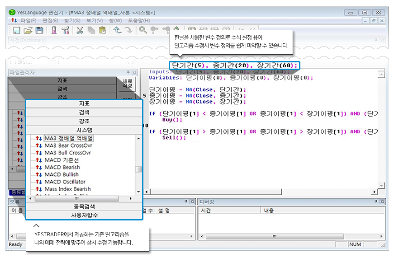
Task: Select the 시스템 section header
Action: pyautogui.click(x=84, y=130)
